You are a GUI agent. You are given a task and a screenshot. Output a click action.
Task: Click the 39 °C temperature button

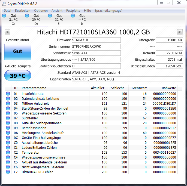pyautogui.click(x=18, y=75)
